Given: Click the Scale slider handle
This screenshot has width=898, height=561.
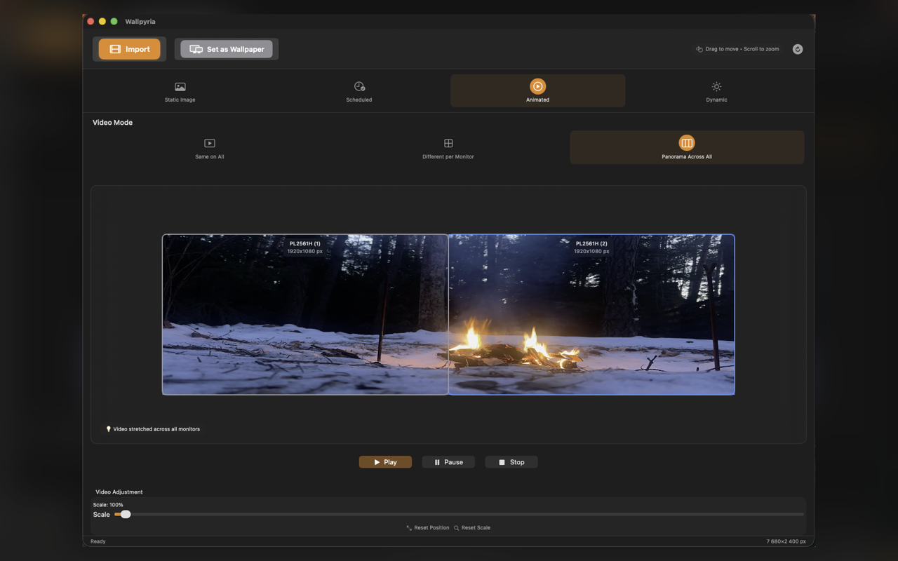Looking at the screenshot, I should click(126, 515).
